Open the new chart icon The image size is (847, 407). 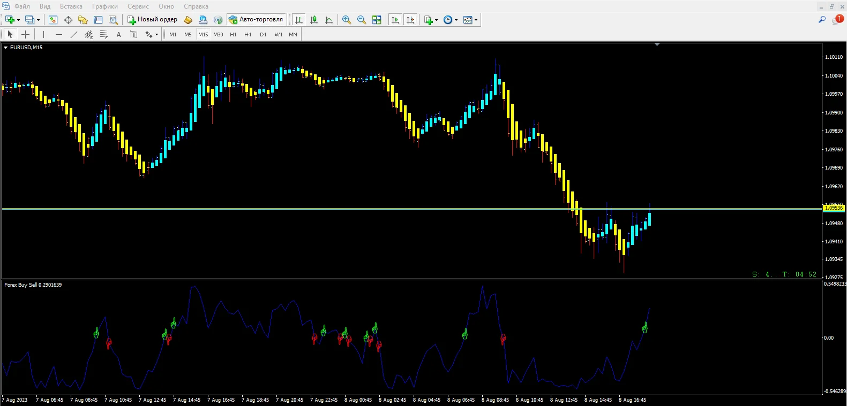[10, 20]
